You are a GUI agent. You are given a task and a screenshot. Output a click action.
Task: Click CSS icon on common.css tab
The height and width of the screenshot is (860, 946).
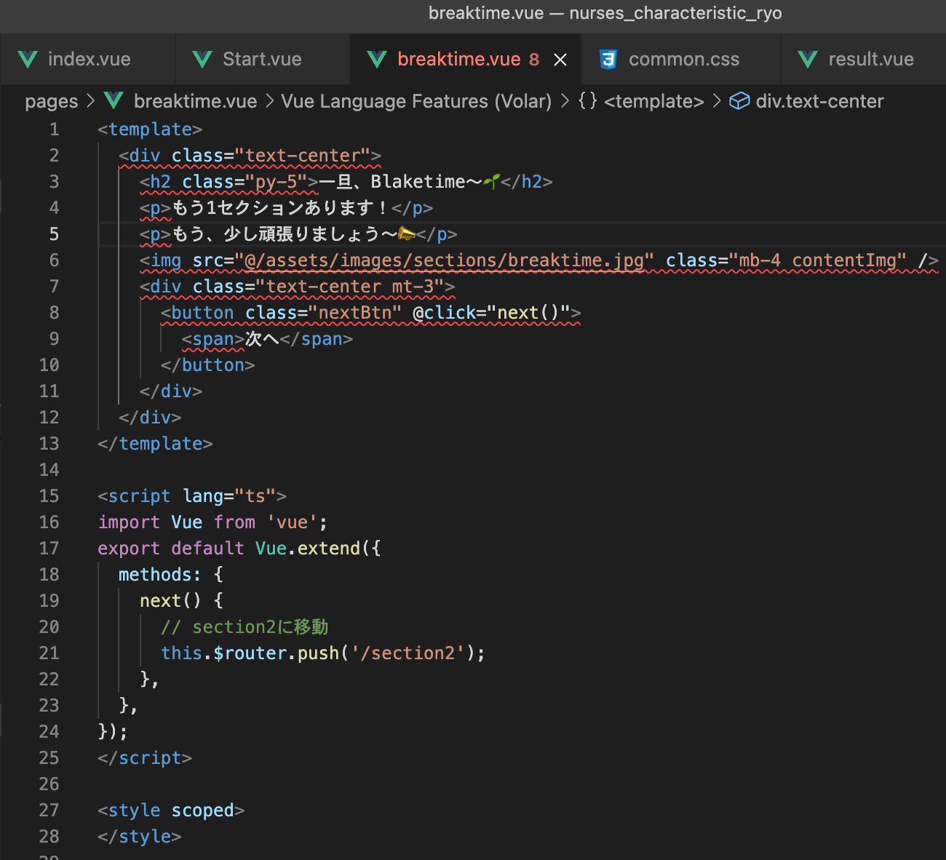point(608,59)
